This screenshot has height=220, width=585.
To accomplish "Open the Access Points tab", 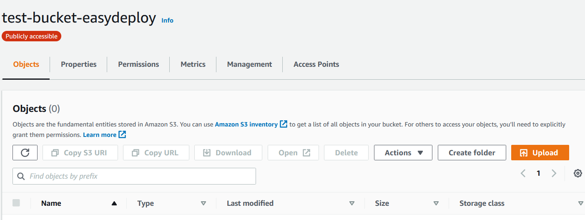I will pyautogui.click(x=316, y=64).
